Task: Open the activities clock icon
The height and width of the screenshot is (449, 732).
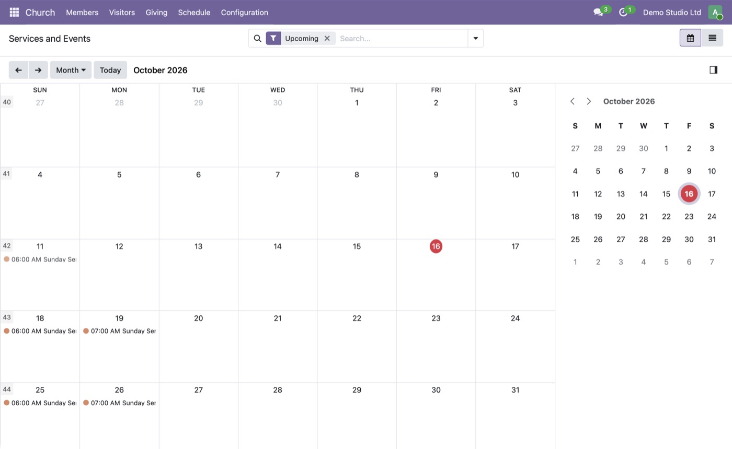Action: pos(623,12)
